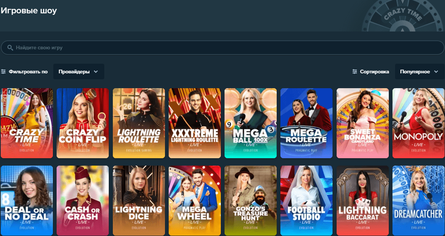
Task: Click the filter sliders icon beside Фильтровать по
Action: (x=3, y=72)
